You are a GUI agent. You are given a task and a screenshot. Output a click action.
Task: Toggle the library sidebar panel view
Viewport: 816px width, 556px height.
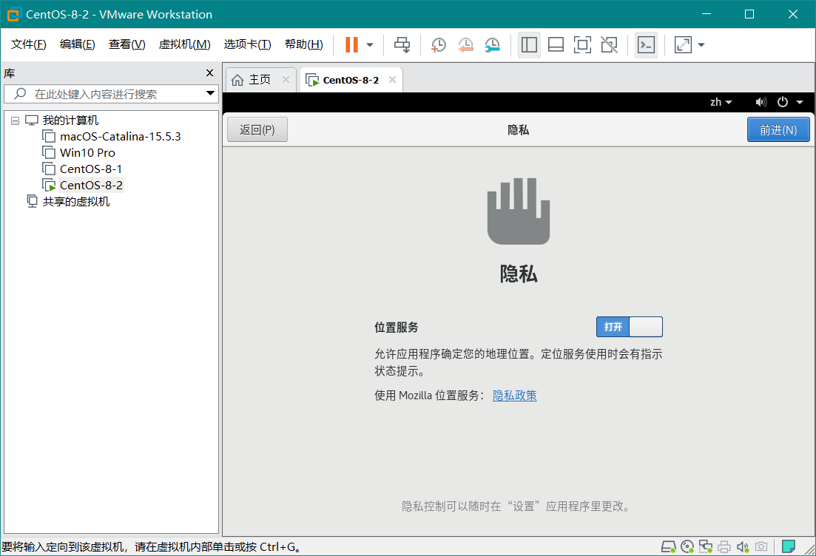point(529,45)
